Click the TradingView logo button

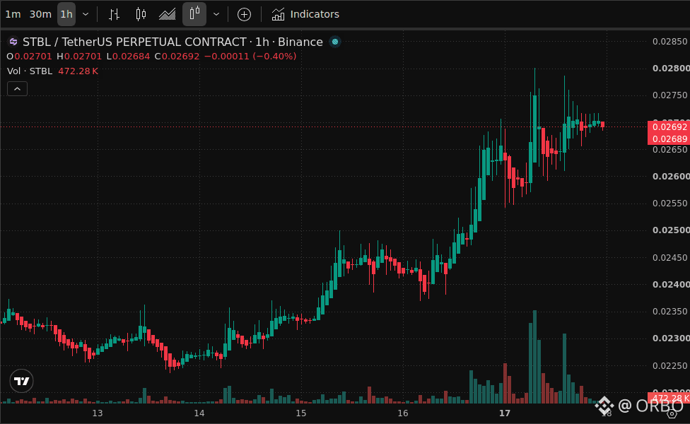pos(21,381)
